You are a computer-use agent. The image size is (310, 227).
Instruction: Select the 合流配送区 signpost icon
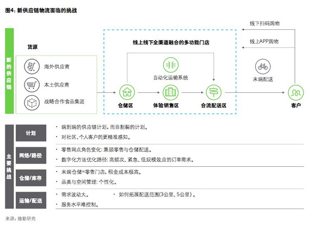tap(214, 92)
